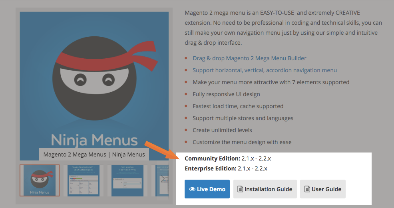
Task: Select the Display Menu in Different Types thumbnail
Action: pos(127,180)
